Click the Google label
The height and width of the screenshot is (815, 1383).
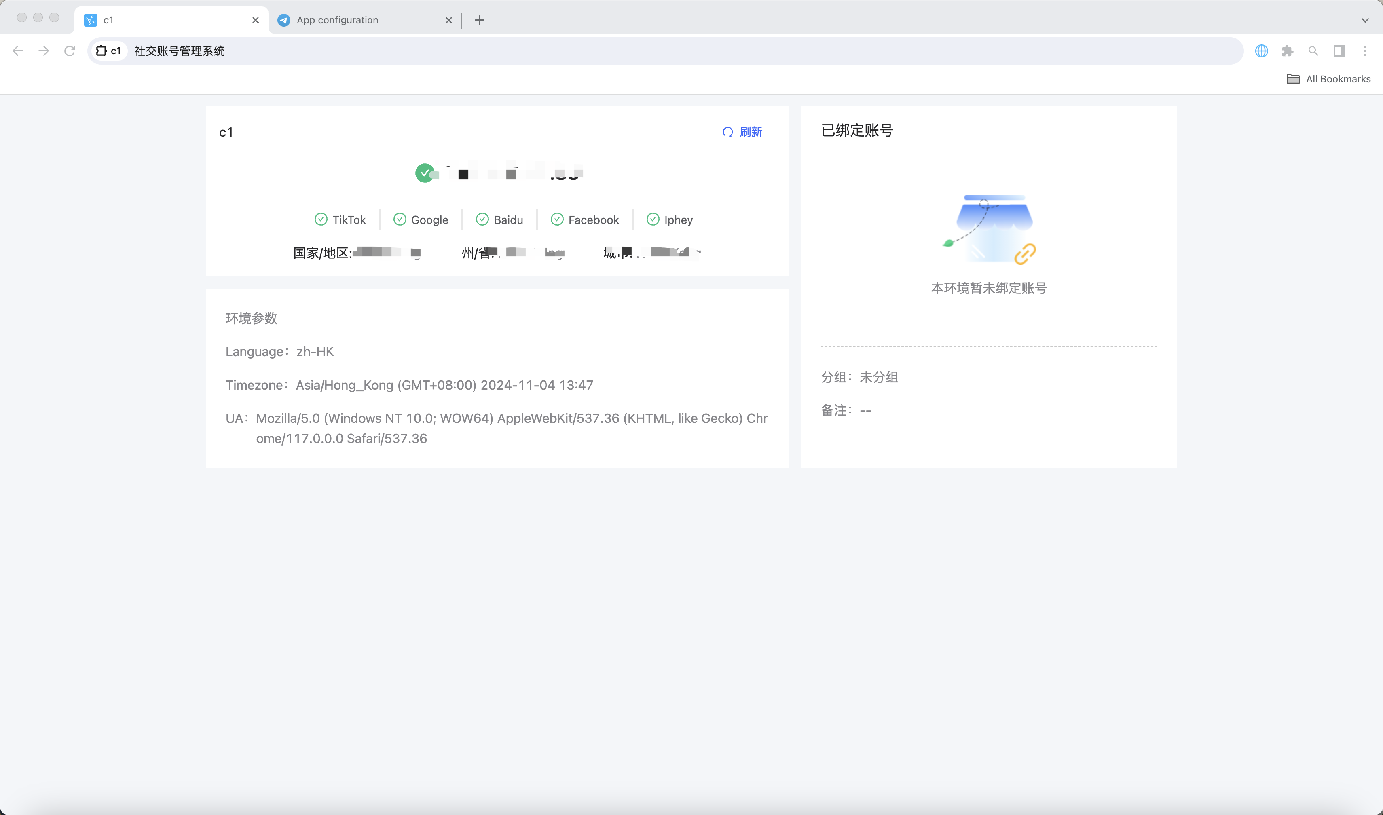(429, 220)
